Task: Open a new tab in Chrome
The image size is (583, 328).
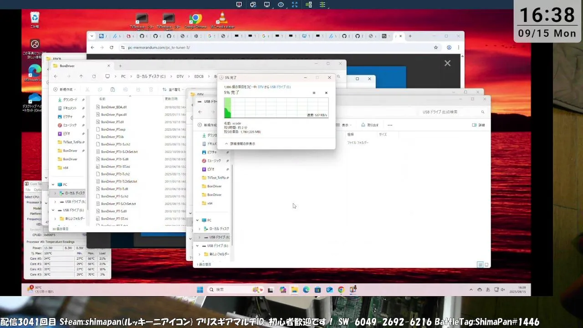Action: tap(410, 36)
